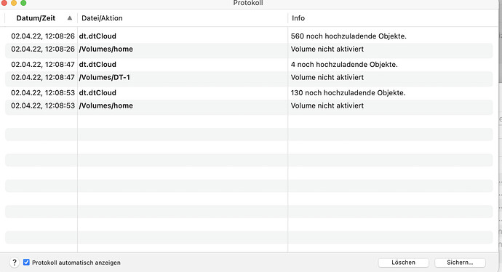Click the Löschen button

tap(403, 263)
